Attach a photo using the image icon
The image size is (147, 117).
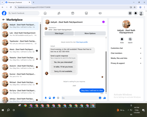[x=50, y=98]
